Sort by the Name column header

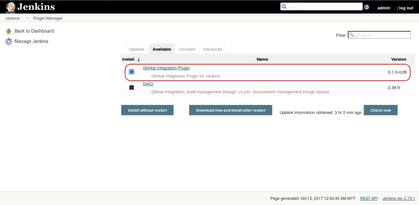point(262,59)
